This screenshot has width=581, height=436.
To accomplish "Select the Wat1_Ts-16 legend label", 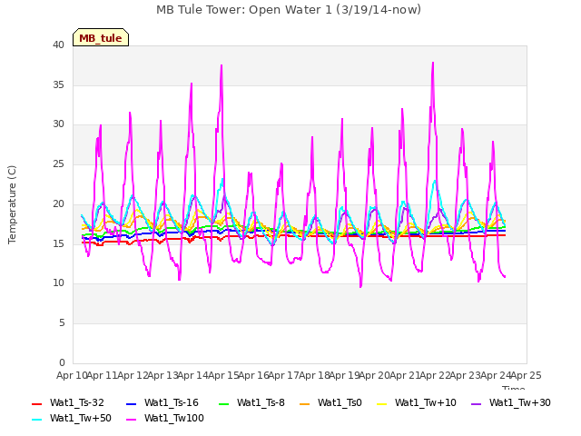I will tap(172, 402).
